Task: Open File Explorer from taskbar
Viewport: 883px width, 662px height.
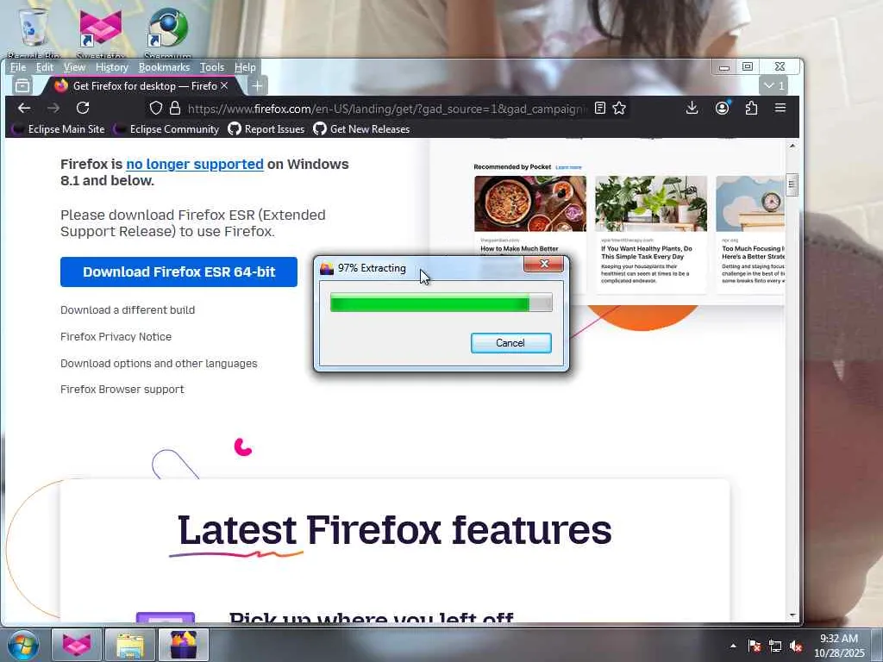Action: click(x=129, y=645)
